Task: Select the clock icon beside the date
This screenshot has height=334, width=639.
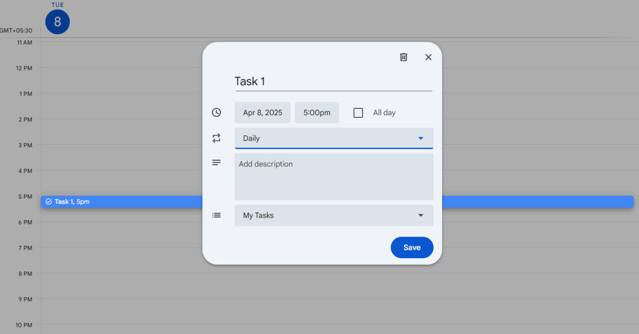Action: (216, 112)
